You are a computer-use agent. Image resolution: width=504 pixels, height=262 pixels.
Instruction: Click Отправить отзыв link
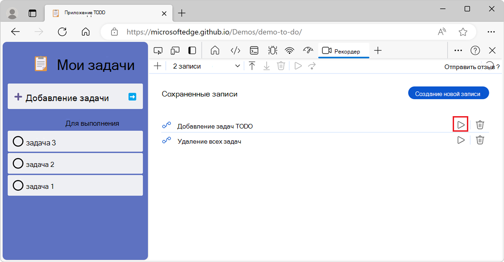[470, 67]
